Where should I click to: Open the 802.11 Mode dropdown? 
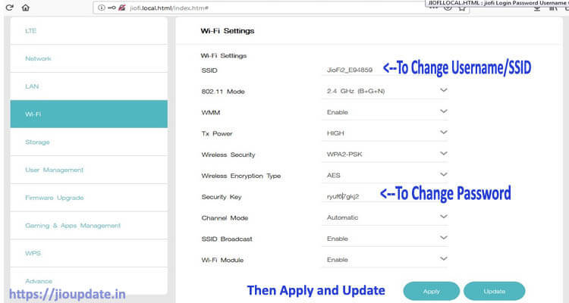click(x=385, y=91)
